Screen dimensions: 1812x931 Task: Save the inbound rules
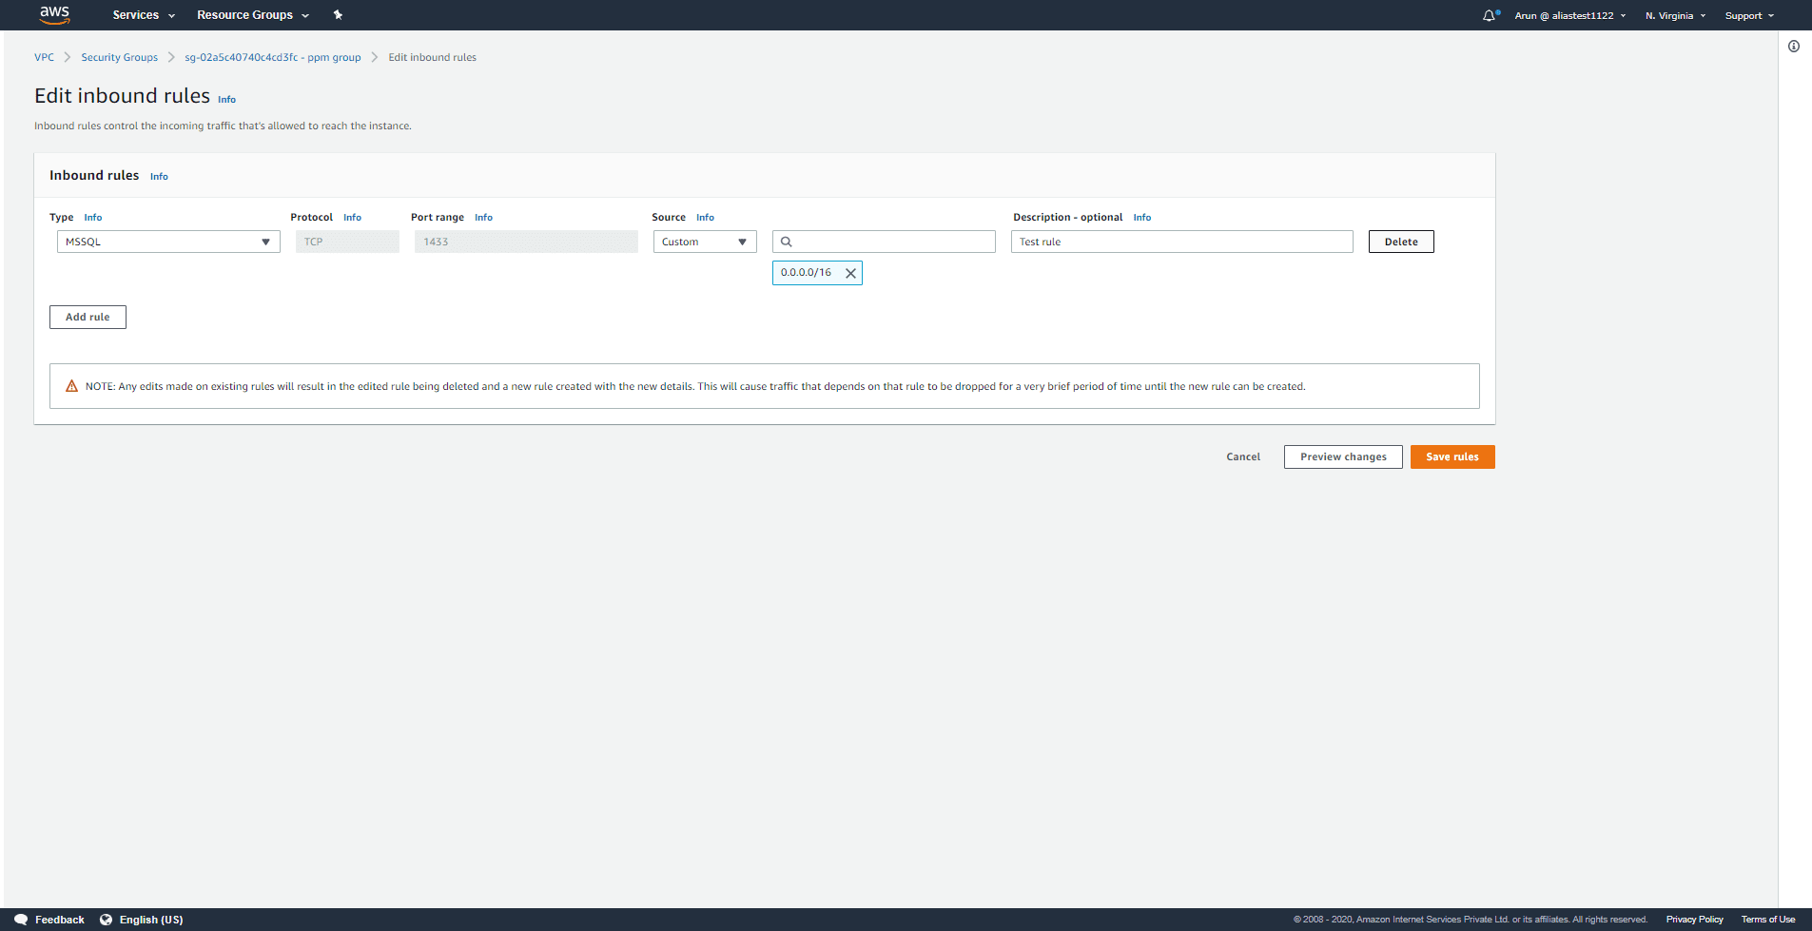[x=1452, y=456]
